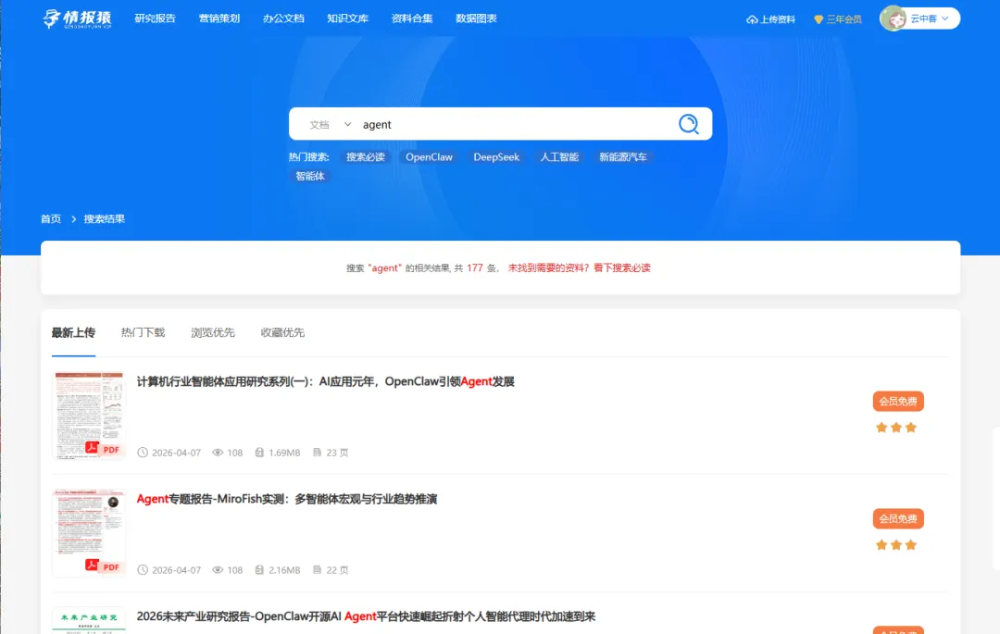This screenshot has width=1000, height=634.
Task: Click star rating of OpenClaw引领Agent report
Action: (x=896, y=428)
